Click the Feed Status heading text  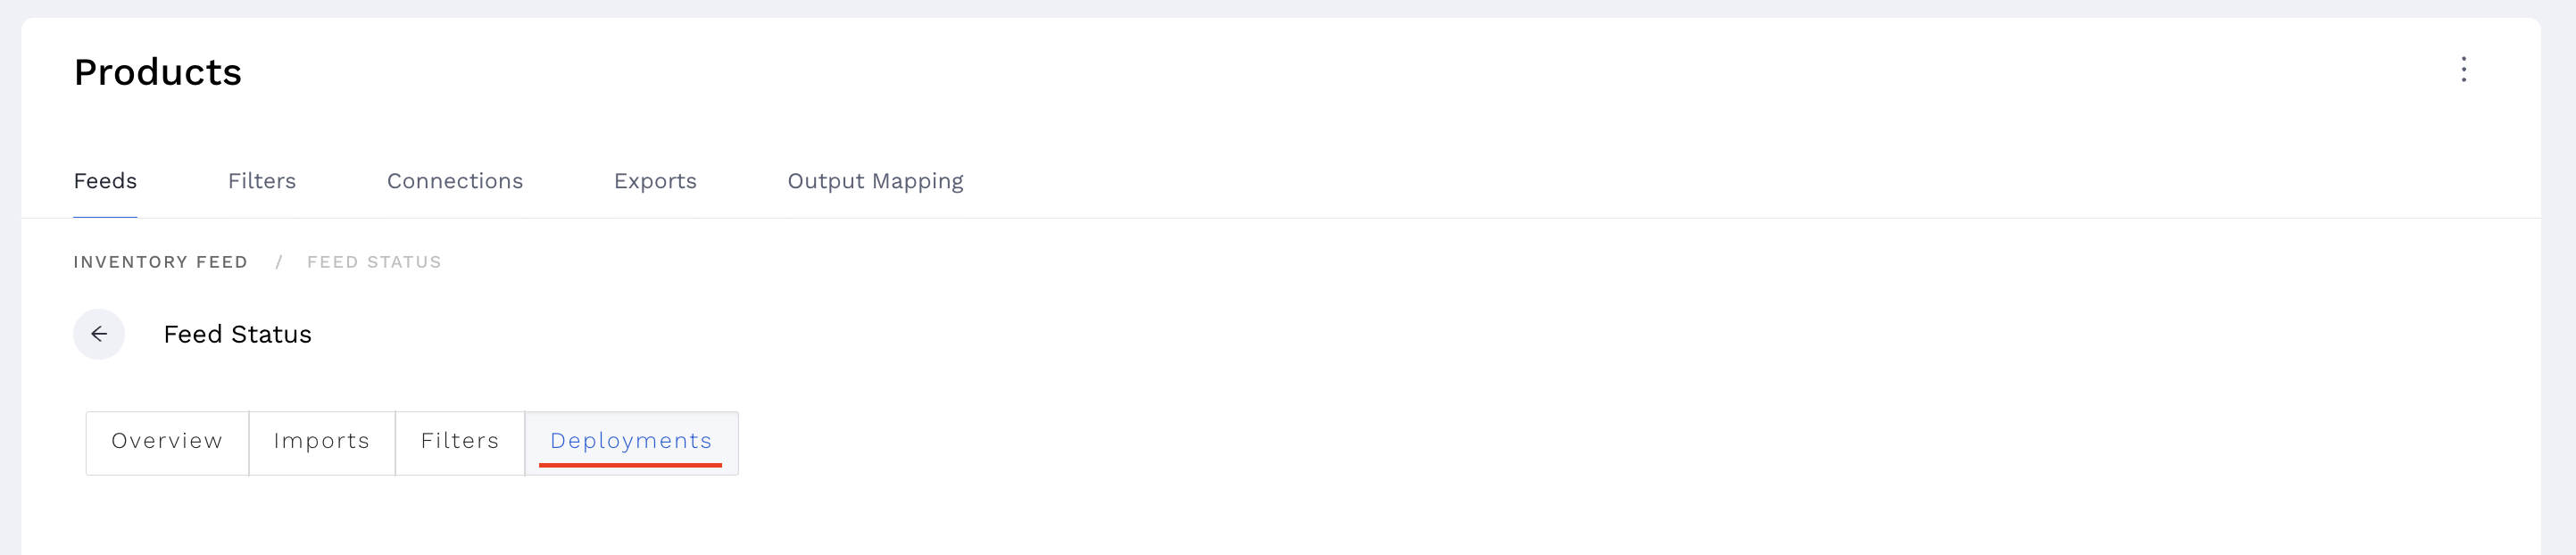click(x=237, y=334)
